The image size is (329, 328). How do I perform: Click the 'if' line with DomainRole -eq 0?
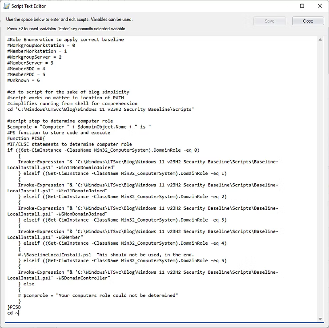104,150
